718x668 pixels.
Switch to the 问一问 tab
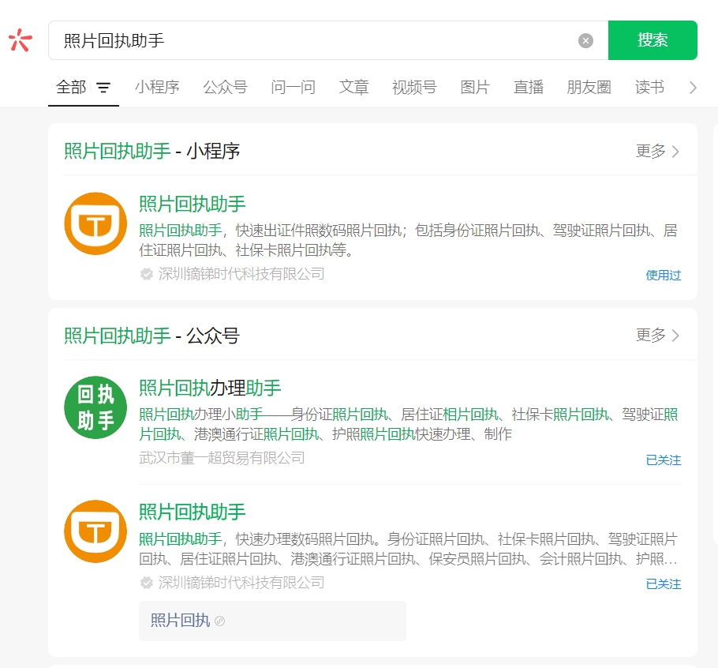click(293, 87)
